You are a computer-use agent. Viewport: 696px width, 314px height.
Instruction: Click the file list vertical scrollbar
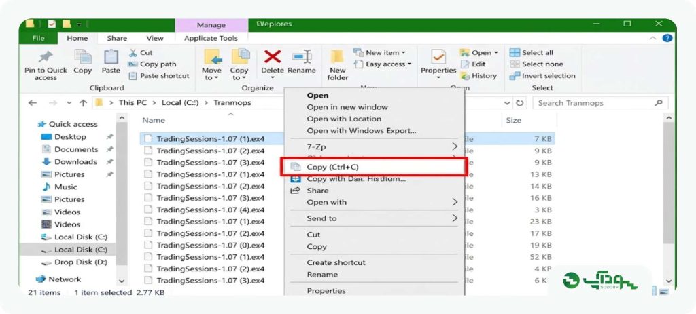[x=669, y=199]
